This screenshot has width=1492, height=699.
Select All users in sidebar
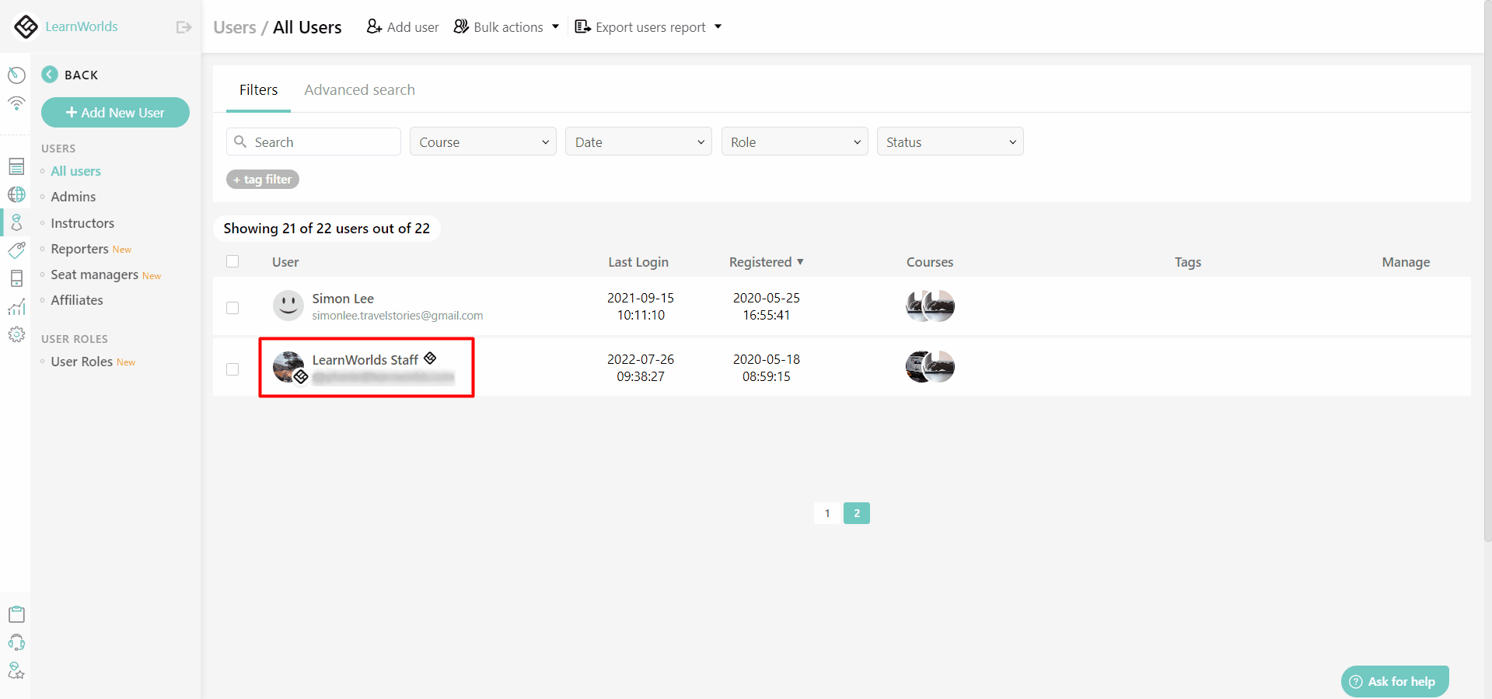coord(75,171)
